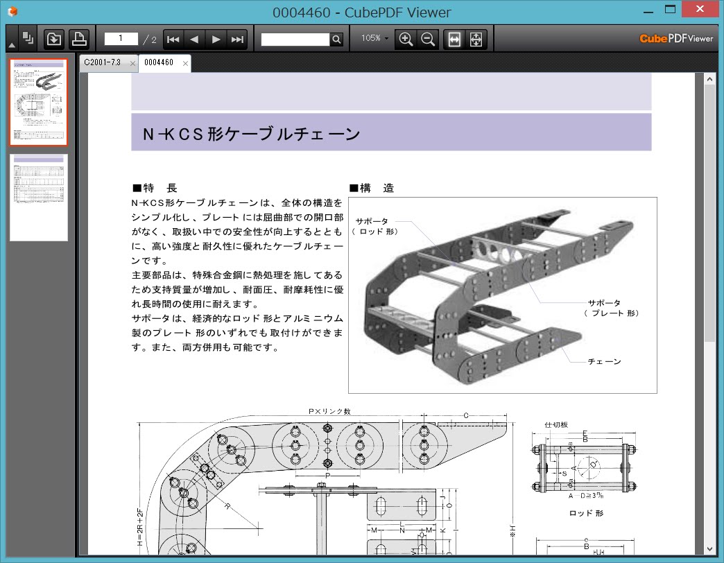This screenshot has height=563, width=724.
Task: Click the save/download PDF icon
Action: click(x=54, y=39)
